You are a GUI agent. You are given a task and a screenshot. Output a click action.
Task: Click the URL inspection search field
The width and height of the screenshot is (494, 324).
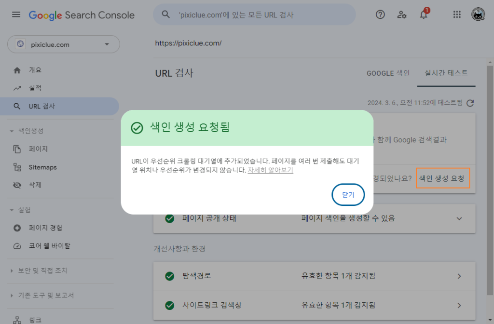click(x=255, y=14)
